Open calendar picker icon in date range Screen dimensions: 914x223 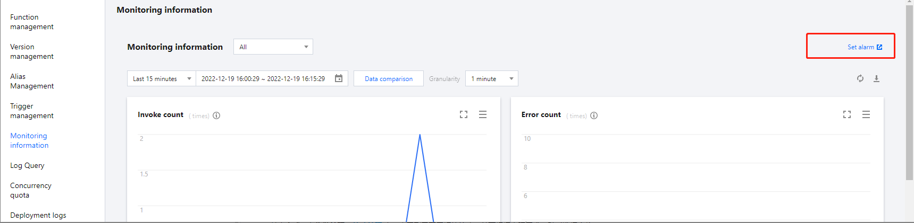pos(339,78)
